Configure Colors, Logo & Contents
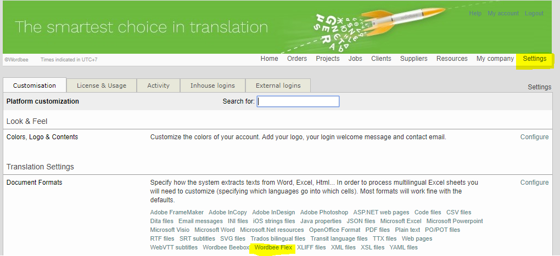The image size is (560, 256). click(534, 137)
